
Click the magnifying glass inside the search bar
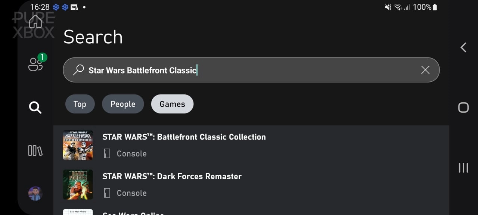[x=78, y=70]
